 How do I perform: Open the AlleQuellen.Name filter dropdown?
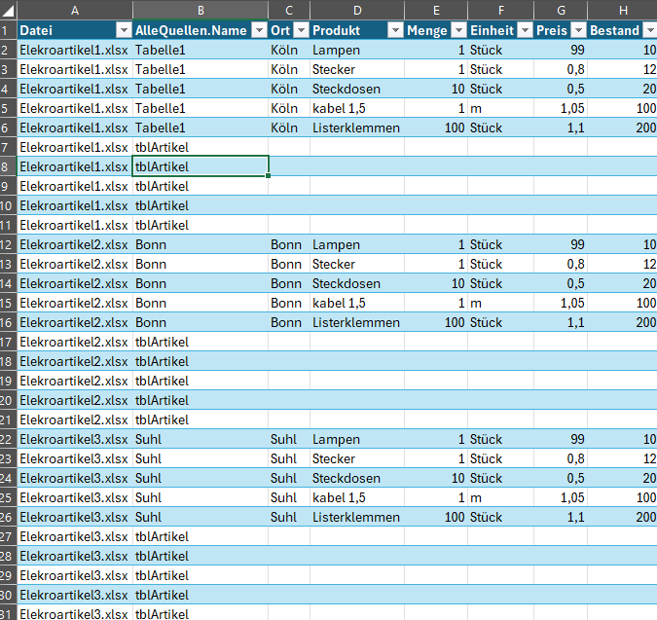[x=258, y=30]
